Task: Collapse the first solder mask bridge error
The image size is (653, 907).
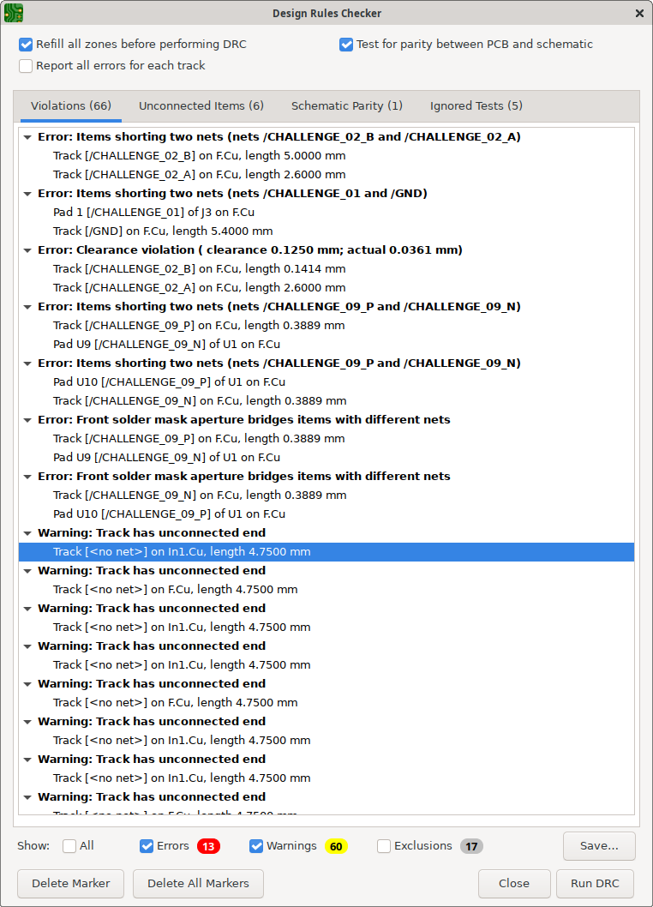Action: coord(27,420)
